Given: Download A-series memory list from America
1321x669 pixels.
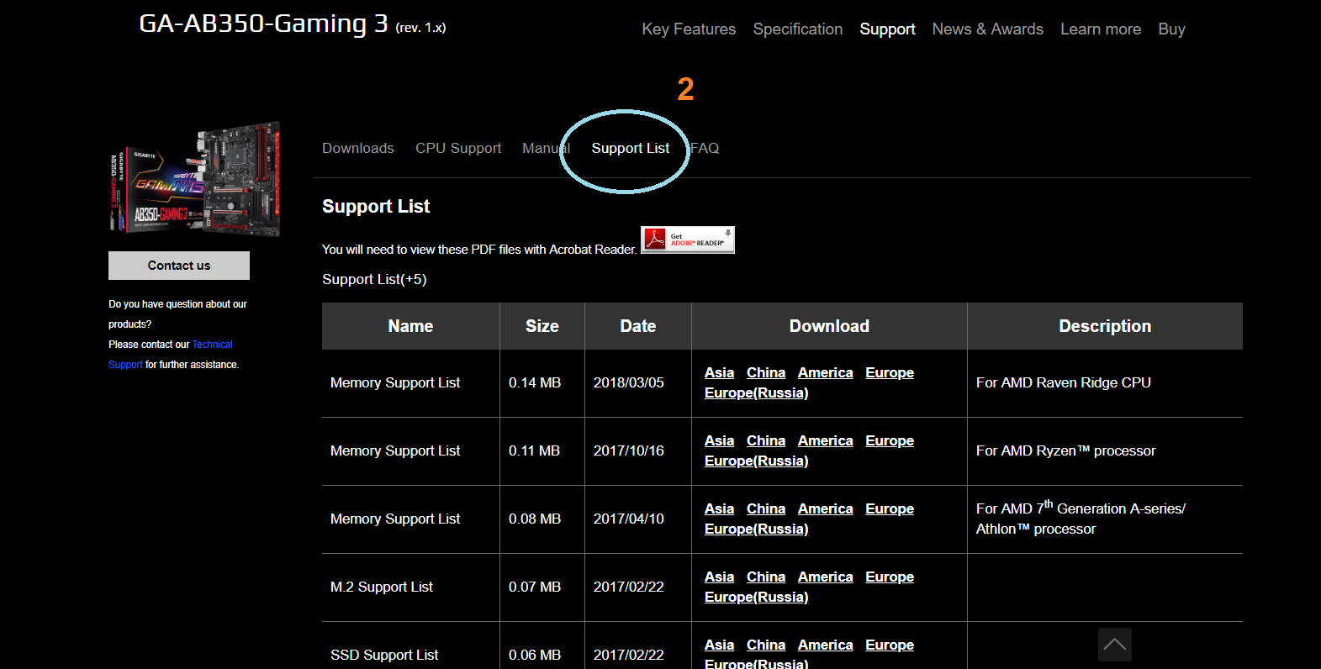Looking at the screenshot, I should 826,508.
